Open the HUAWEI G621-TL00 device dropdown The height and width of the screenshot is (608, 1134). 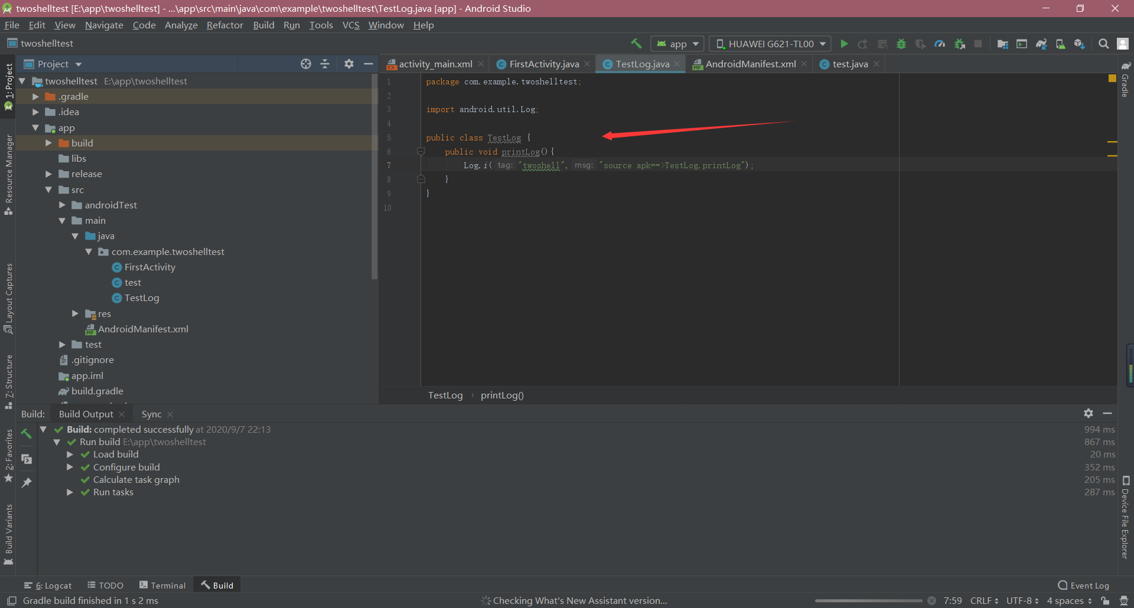[x=770, y=44]
